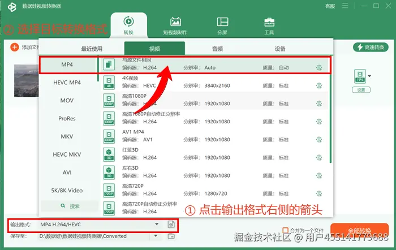
Task: Click the 4K视频 preset icon
Action: 109,83
